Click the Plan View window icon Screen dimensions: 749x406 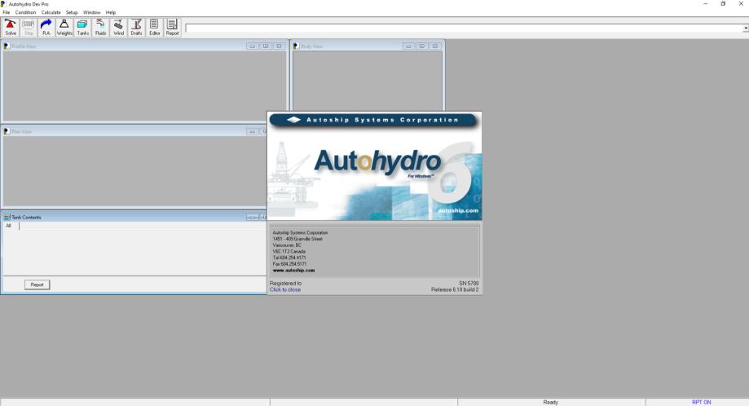tap(7, 131)
